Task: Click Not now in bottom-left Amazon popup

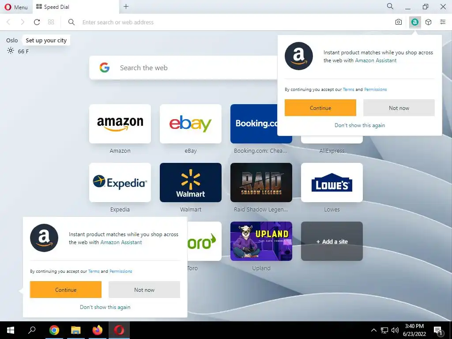Action: pos(144,290)
